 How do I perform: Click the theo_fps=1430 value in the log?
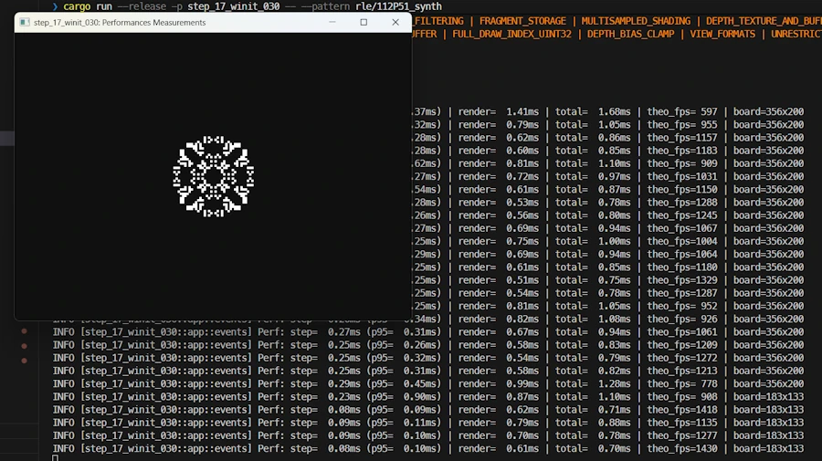coord(683,448)
